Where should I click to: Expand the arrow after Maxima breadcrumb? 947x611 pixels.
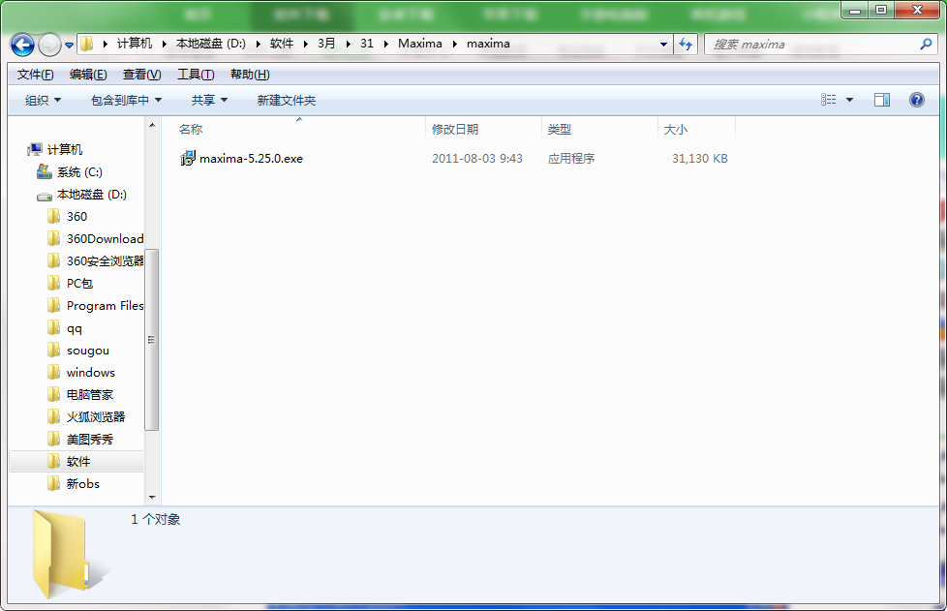point(455,44)
